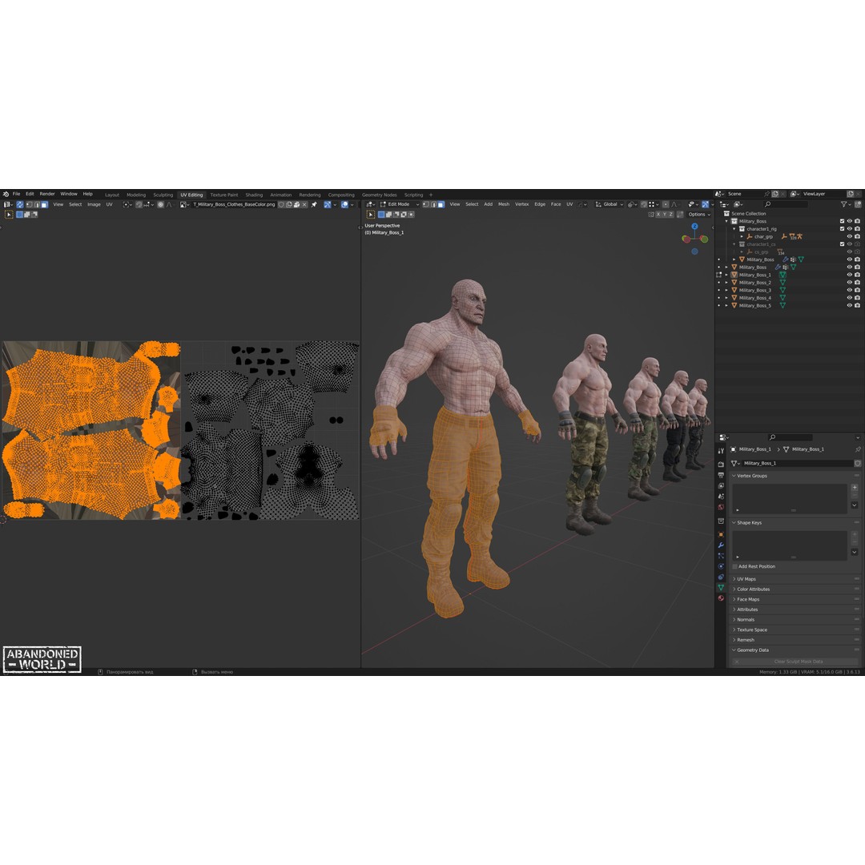Open the Edit Mode dropdown
The width and height of the screenshot is (865, 865).
[400, 204]
